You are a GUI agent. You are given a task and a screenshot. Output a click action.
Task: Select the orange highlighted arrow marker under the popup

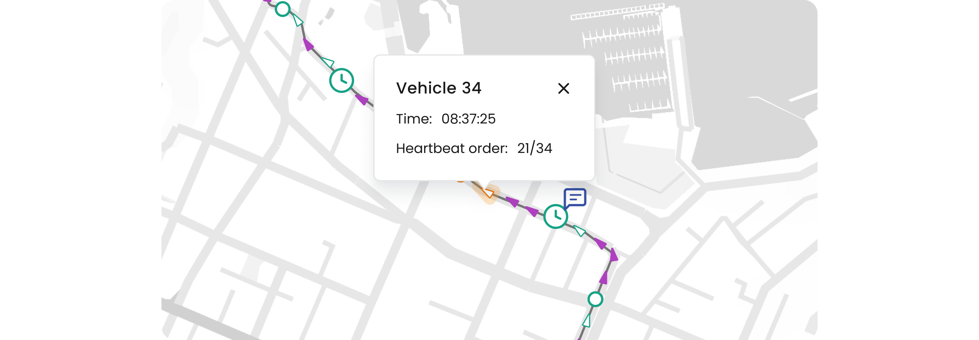point(487,193)
